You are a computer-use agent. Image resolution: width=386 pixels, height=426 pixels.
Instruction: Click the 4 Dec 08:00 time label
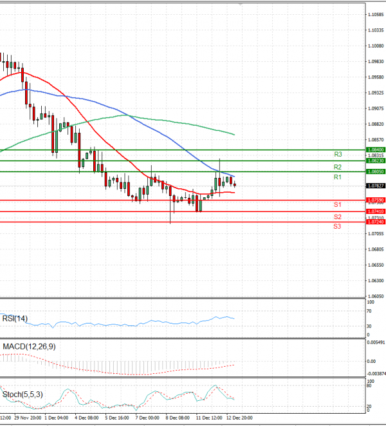coord(87,418)
